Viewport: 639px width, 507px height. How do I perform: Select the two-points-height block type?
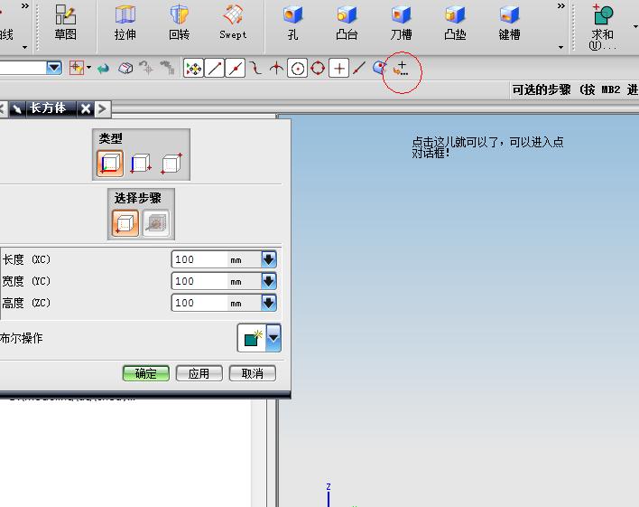[x=141, y=164]
